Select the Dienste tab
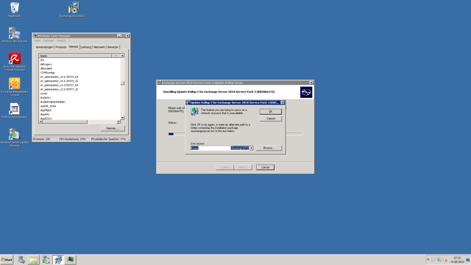Viewport: 471px width, 265px height. (74, 47)
